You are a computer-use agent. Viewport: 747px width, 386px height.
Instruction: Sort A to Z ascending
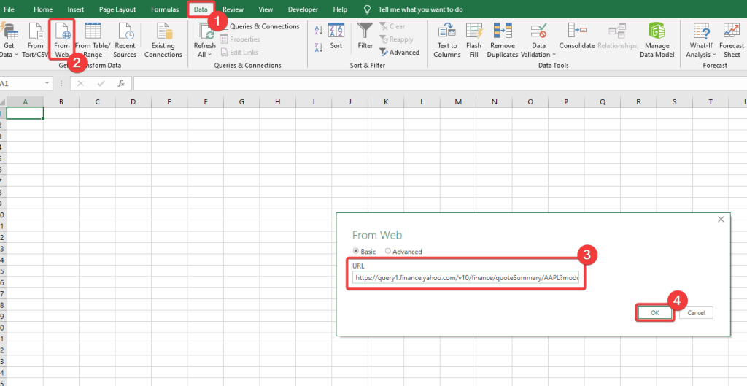(x=319, y=31)
